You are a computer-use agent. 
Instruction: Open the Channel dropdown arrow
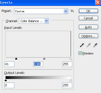(46, 21)
